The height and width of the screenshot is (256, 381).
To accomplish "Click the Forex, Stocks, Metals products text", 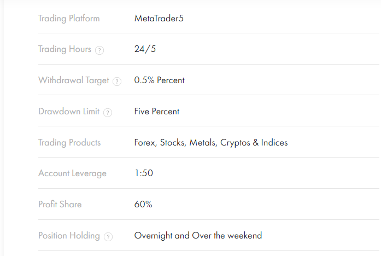I will (211, 143).
